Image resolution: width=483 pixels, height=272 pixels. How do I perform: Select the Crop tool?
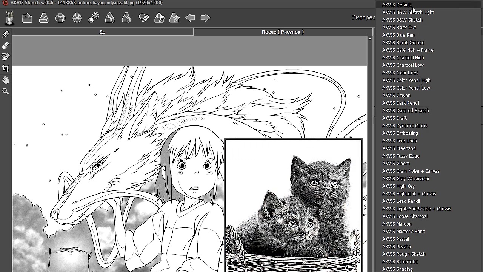point(6,68)
